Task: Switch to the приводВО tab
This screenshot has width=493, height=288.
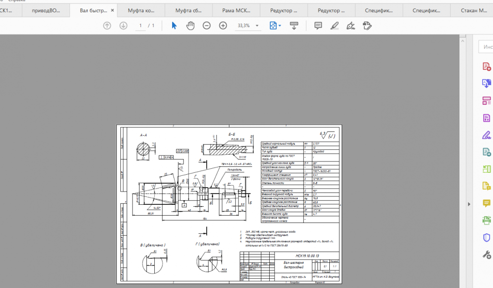Action: 46,10
